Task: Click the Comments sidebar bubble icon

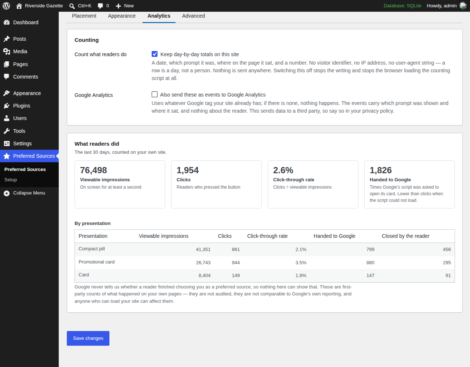Action: tap(7, 77)
